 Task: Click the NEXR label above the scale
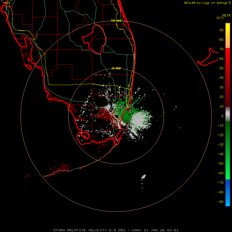(227, 15)
